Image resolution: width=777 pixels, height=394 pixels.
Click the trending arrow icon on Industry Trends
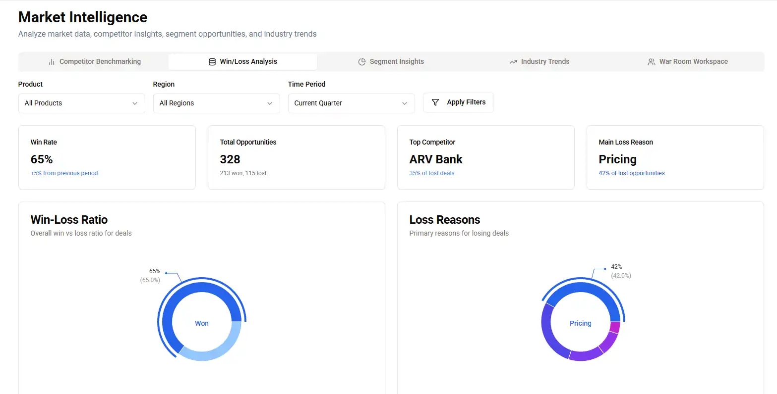[x=513, y=62]
